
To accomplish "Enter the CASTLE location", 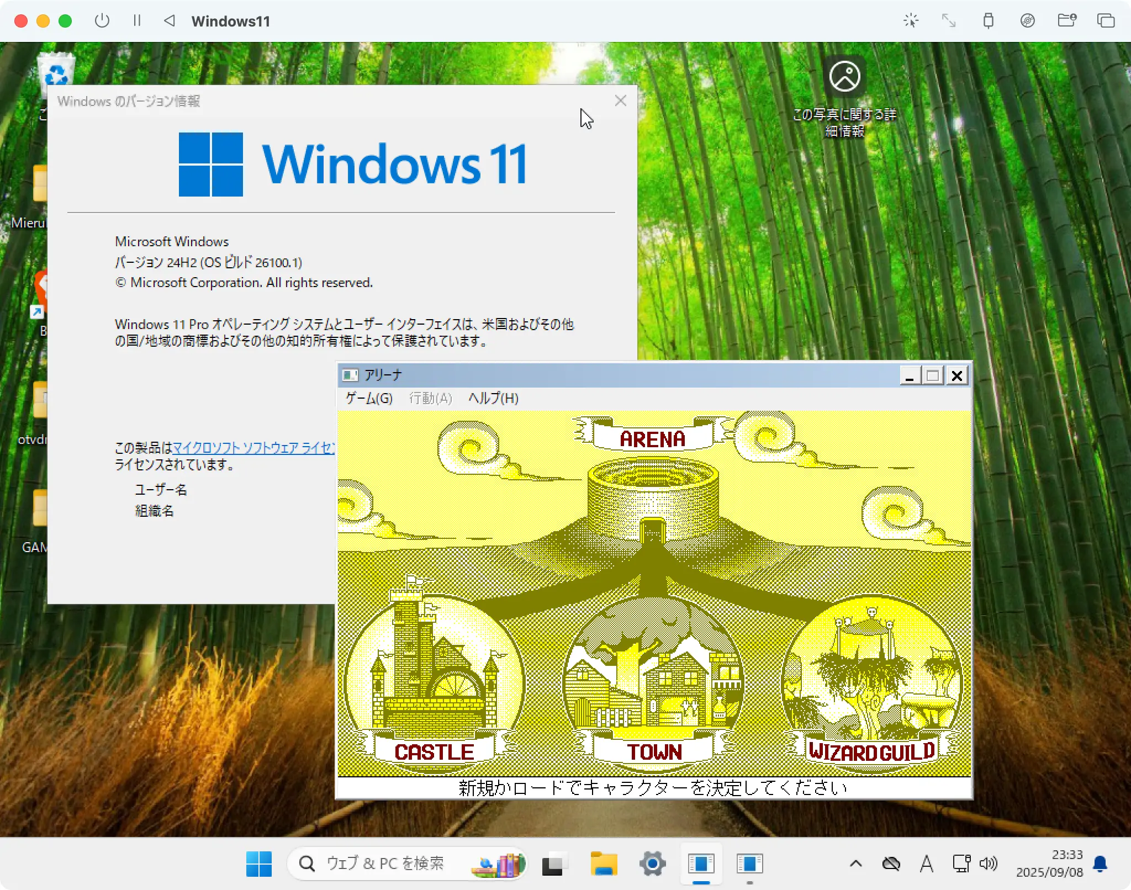I will tap(434, 685).
